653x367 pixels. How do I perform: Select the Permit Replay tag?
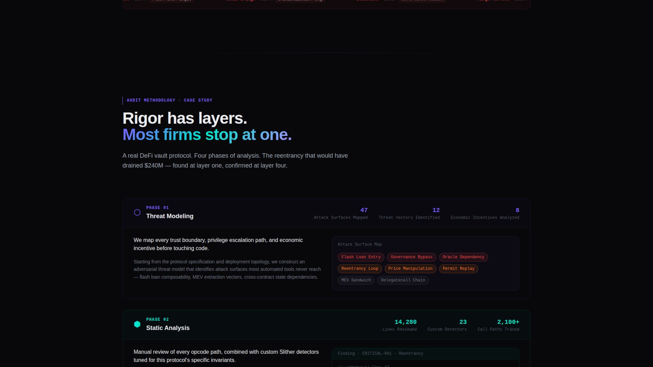458,269
